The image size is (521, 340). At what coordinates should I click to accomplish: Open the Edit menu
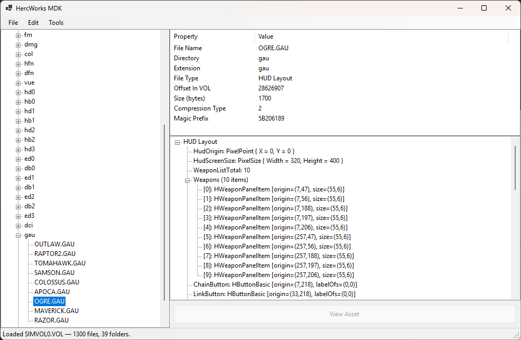click(33, 23)
